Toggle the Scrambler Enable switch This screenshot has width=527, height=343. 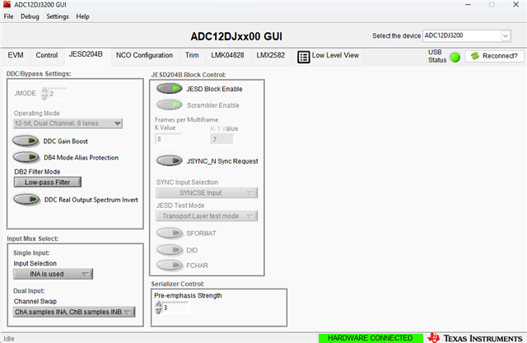point(170,105)
